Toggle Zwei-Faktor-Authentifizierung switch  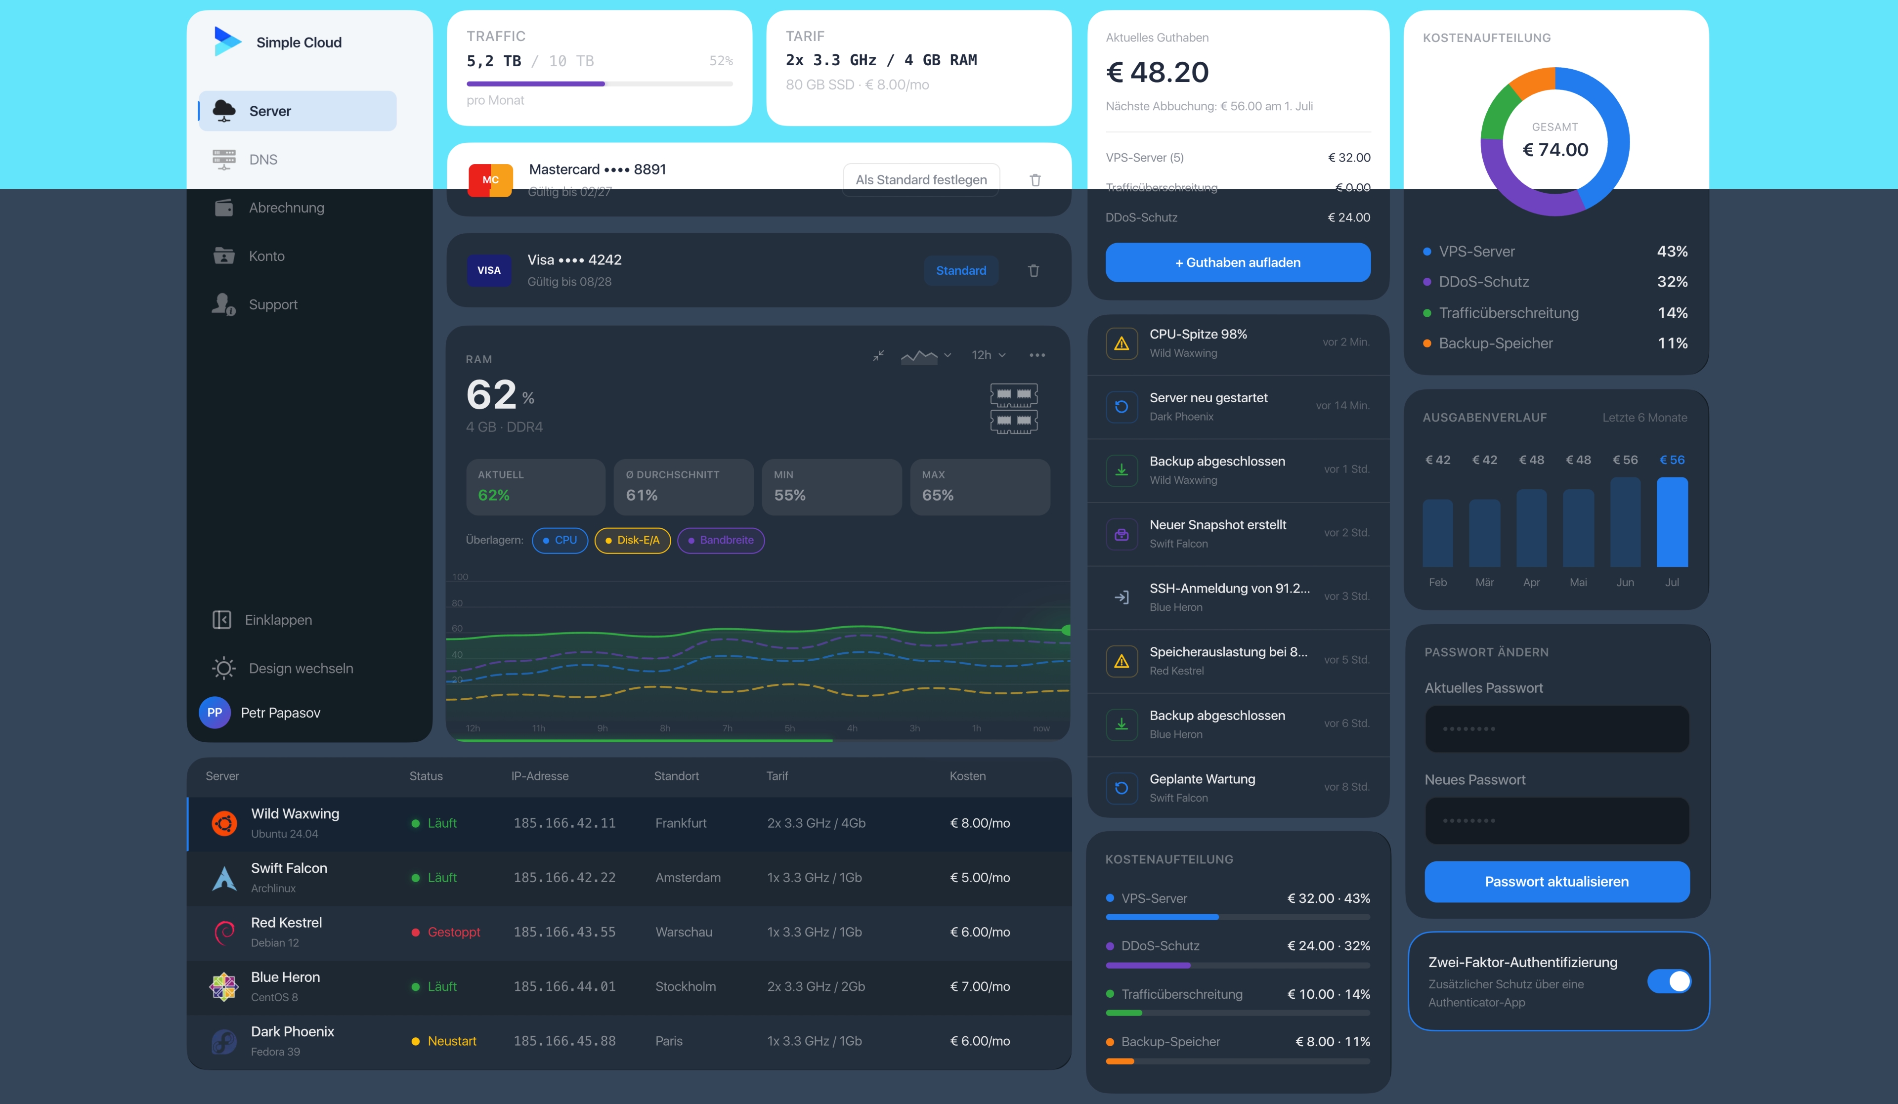click(x=1669, y=981)
